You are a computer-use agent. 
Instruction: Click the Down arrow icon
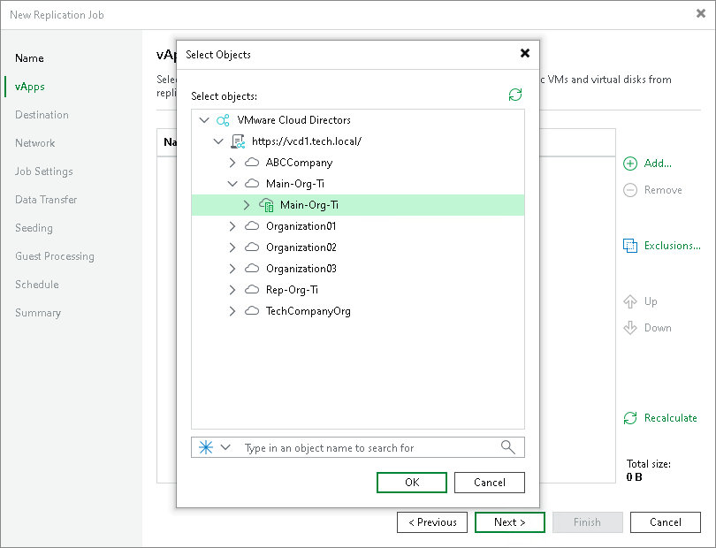[630, 327]
